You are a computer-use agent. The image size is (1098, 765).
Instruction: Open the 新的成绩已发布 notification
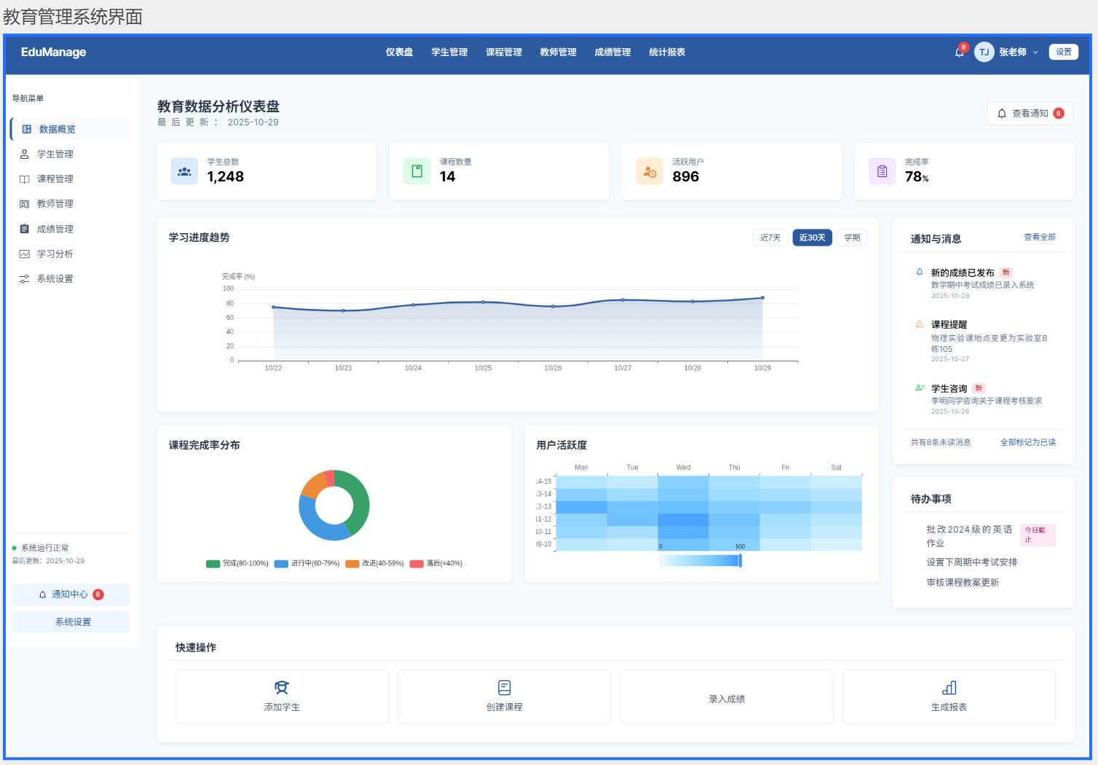pyautogui.click(x=962, y=273)
